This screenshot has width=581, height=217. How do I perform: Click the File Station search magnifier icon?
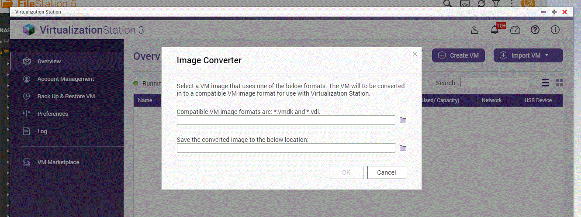point(447,3)
